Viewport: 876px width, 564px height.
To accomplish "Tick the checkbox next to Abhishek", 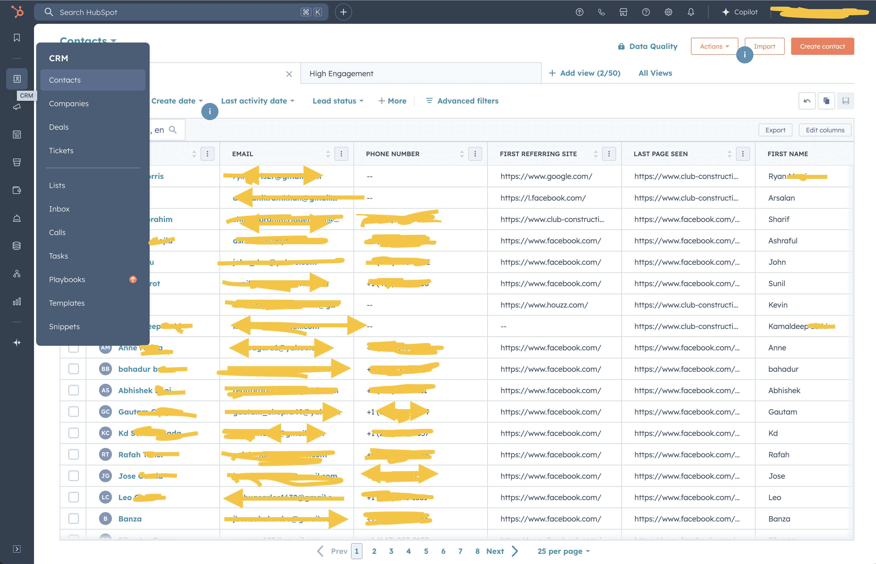I will (x=74, y=390).
